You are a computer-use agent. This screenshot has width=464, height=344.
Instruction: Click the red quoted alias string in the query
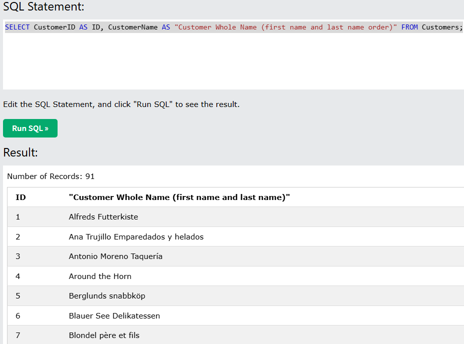click(x=285, y=27)
